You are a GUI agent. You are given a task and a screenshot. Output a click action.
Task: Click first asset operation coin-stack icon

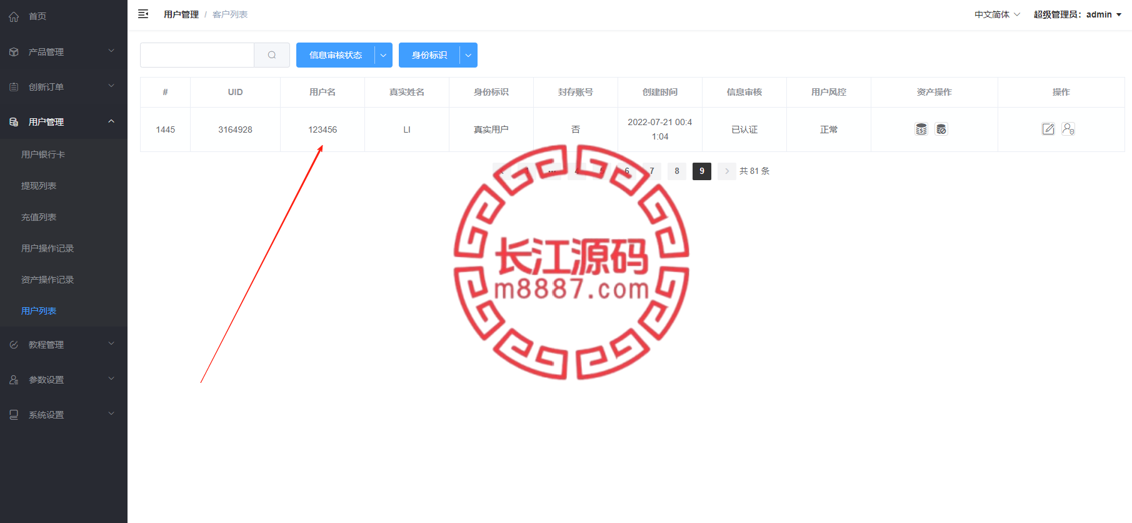pos(921,129)
